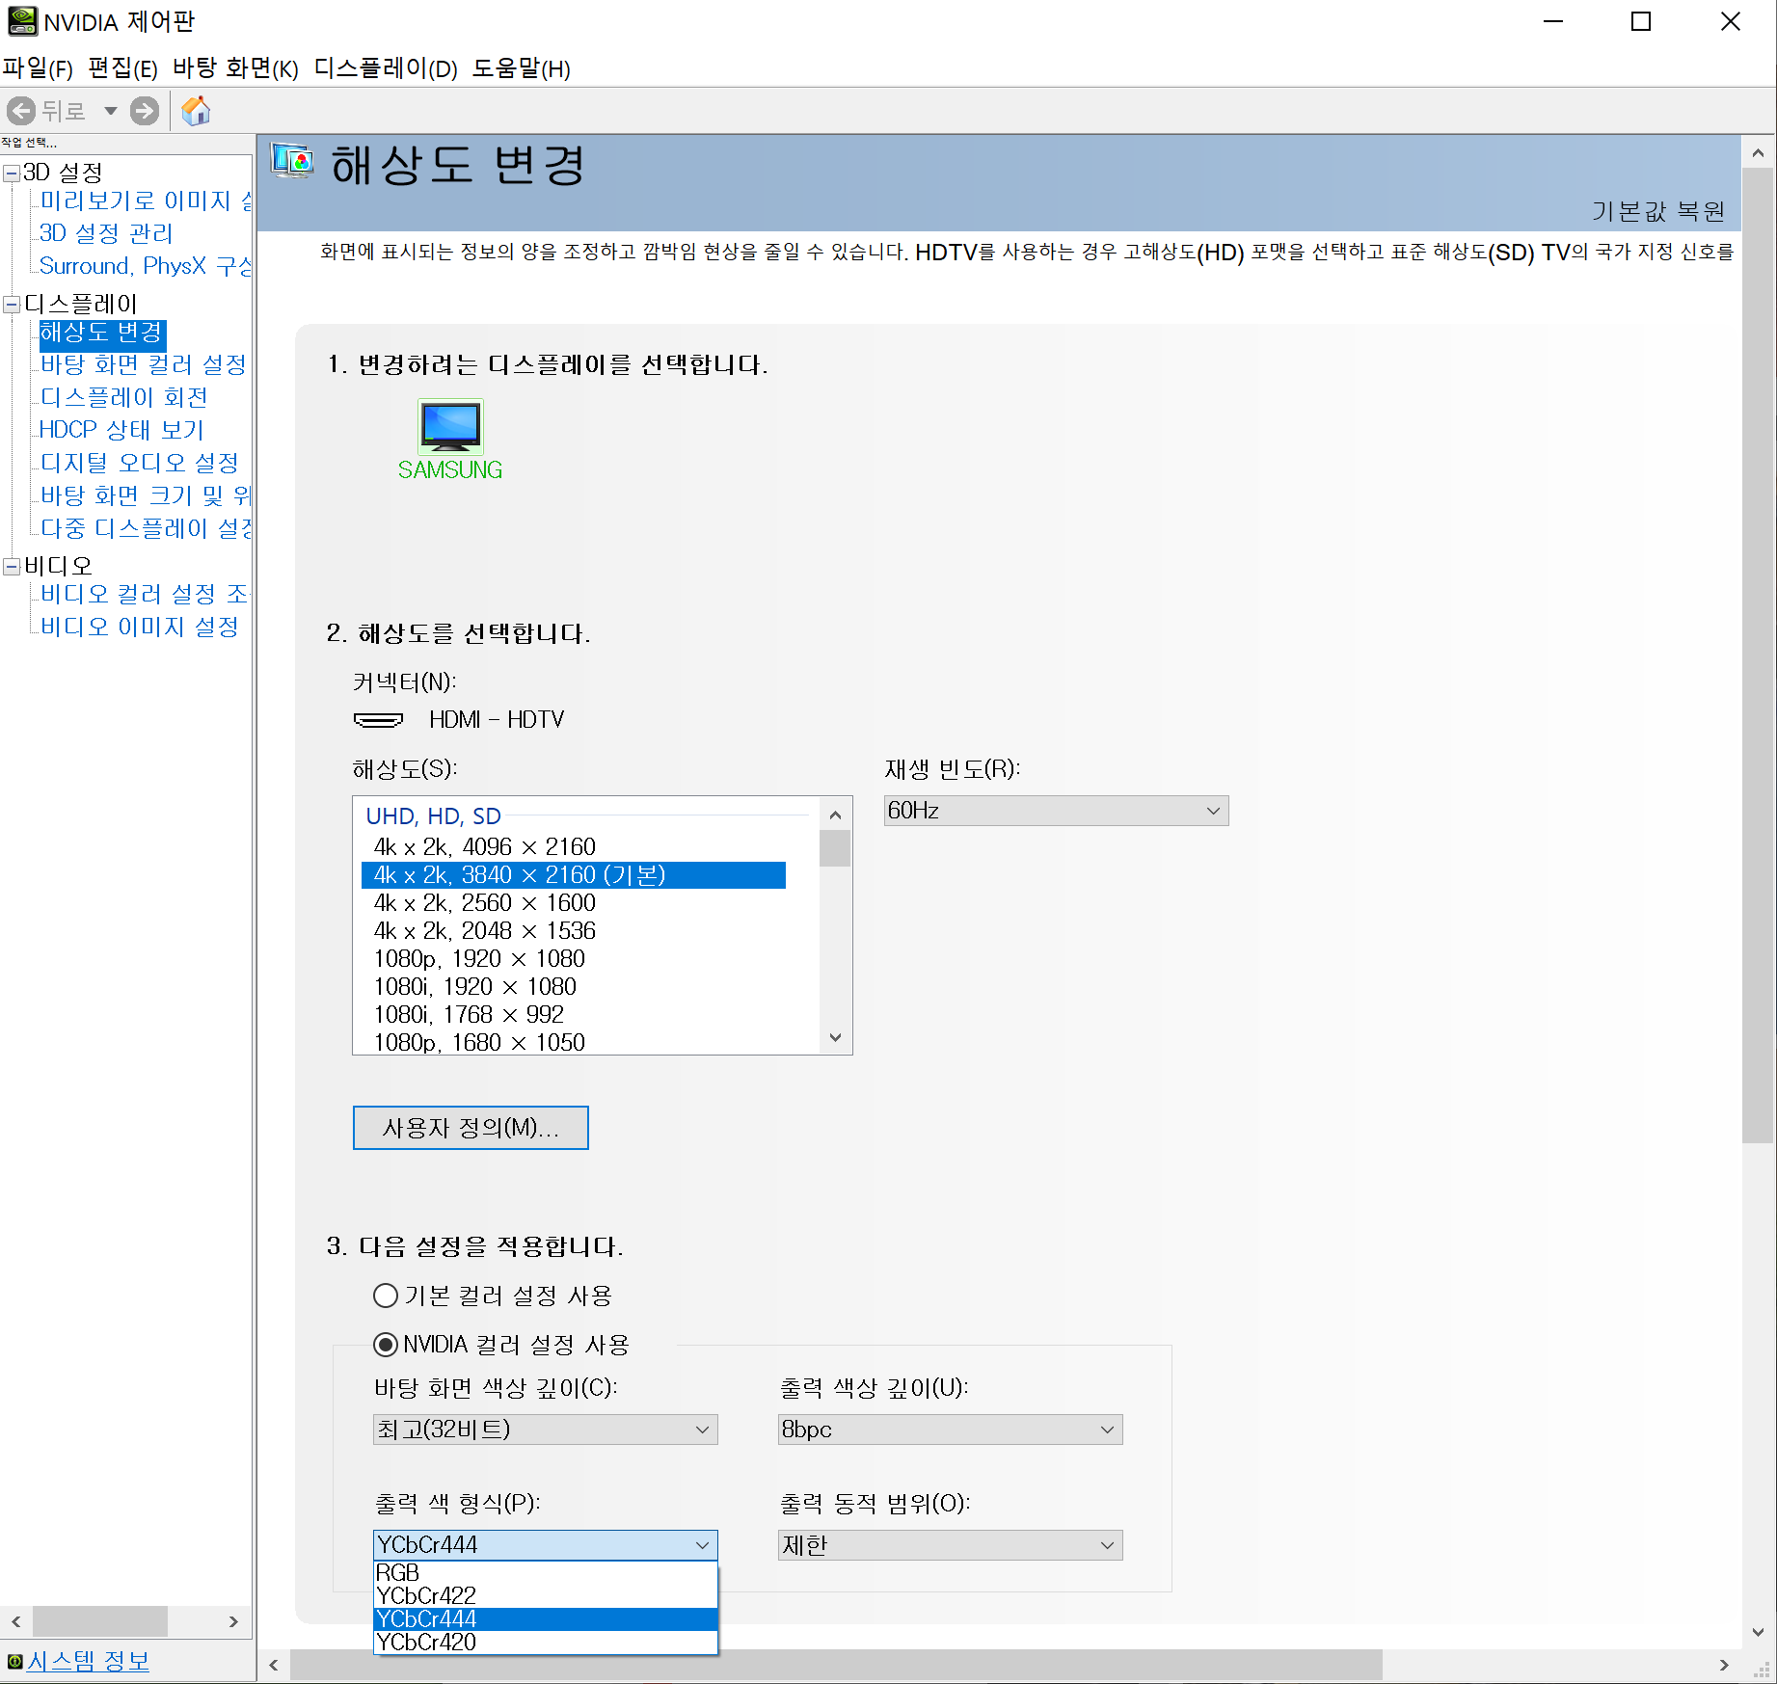
Task: Open the 파일(F) menu
Action: pos(38,68)
